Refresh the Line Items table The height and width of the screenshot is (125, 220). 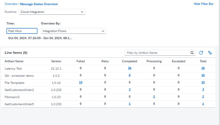[201, 53]
